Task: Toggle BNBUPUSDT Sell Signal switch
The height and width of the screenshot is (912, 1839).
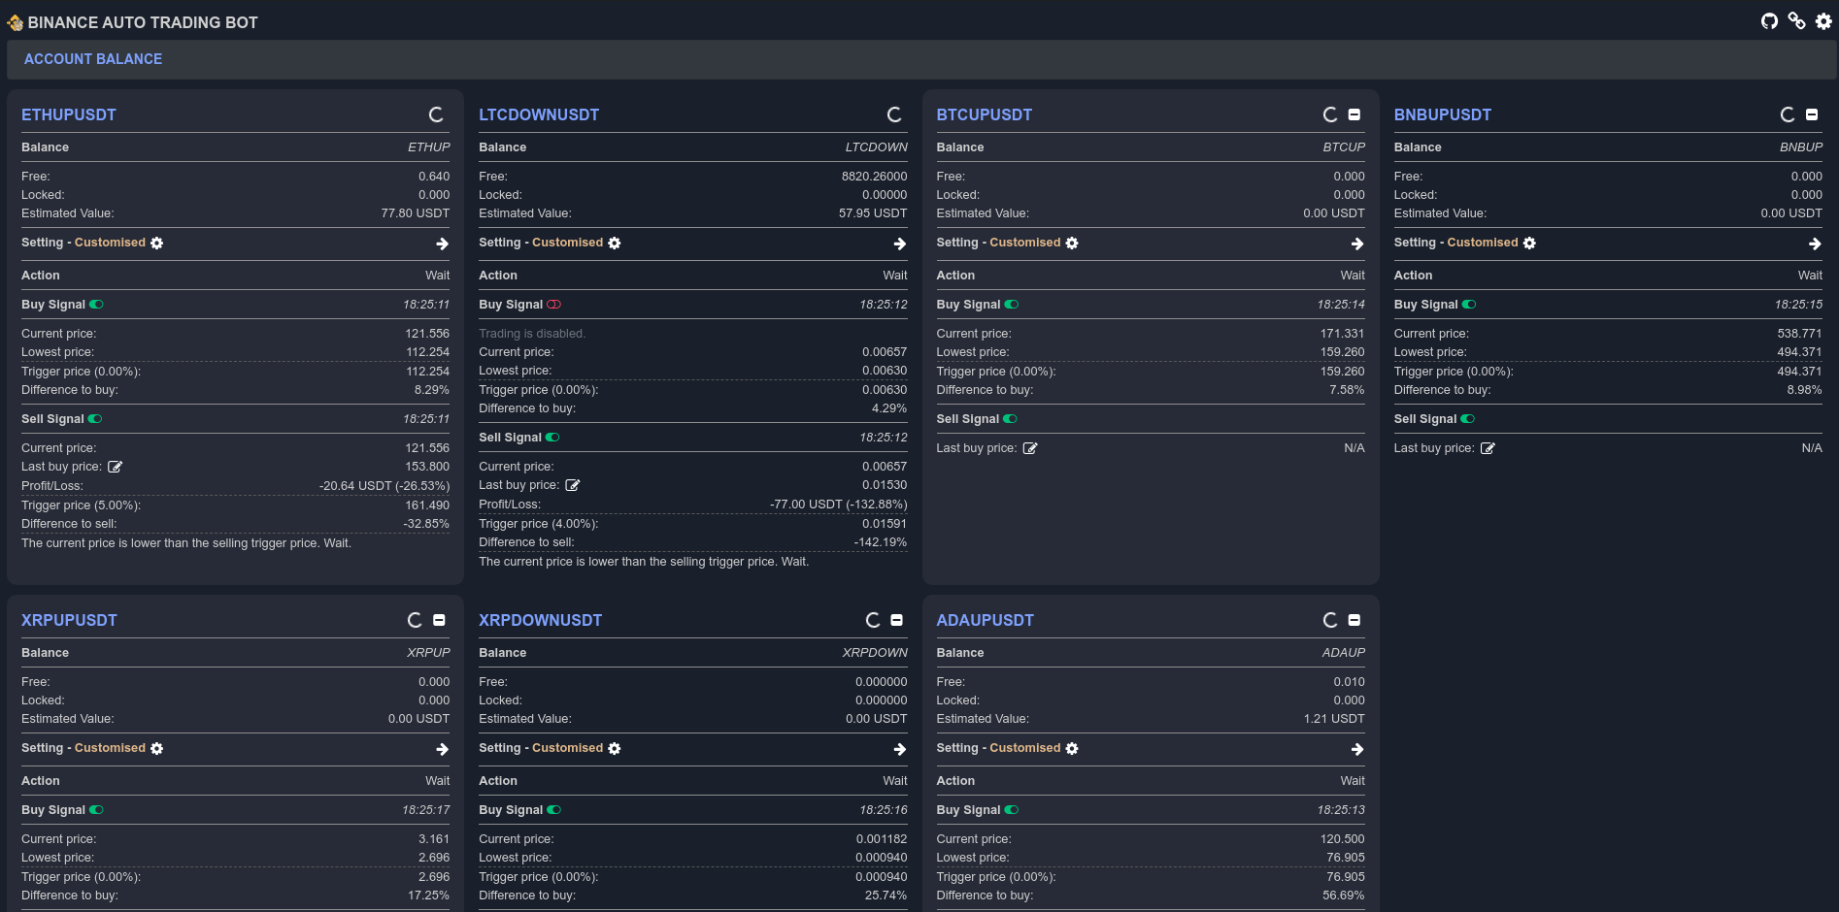Action: click(x=1468, y=419)
